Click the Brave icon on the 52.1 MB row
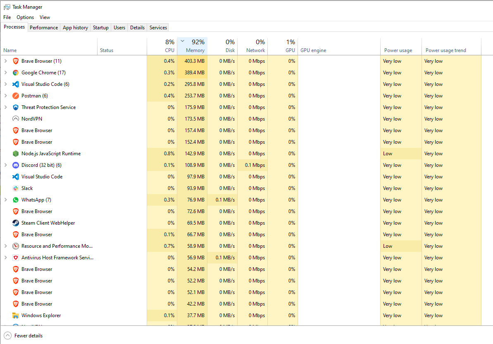493x344 pixels. [15, 292]
